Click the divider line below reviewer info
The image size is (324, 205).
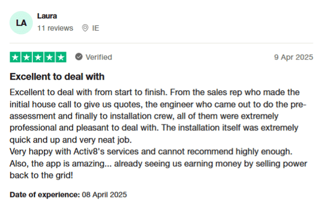pos(161,43)
